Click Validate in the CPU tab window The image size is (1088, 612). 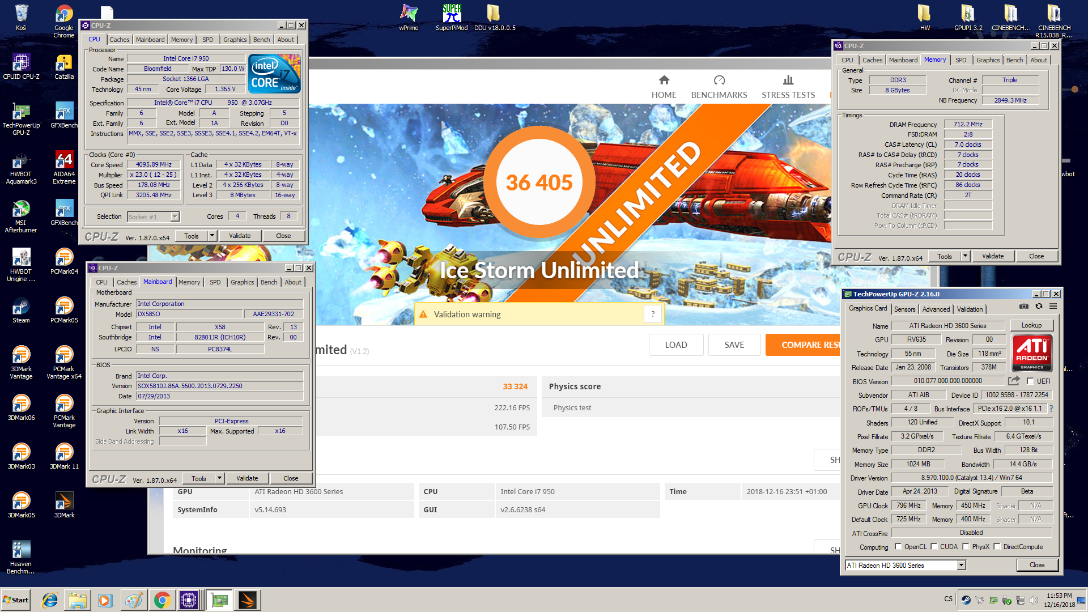tap(240, 236)
